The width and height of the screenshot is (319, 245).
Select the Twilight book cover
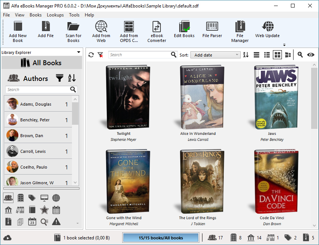(x=127, y=97)
